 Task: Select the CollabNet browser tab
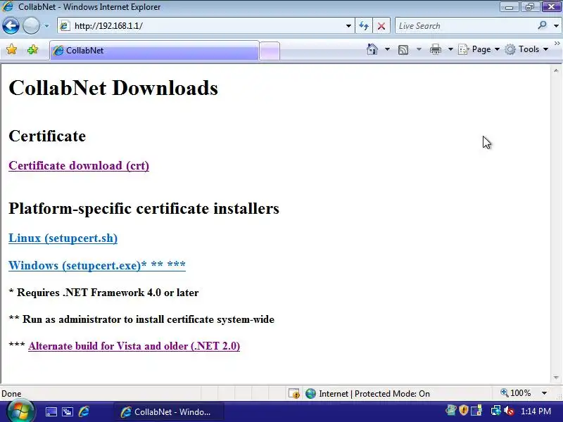coord(154,51)
